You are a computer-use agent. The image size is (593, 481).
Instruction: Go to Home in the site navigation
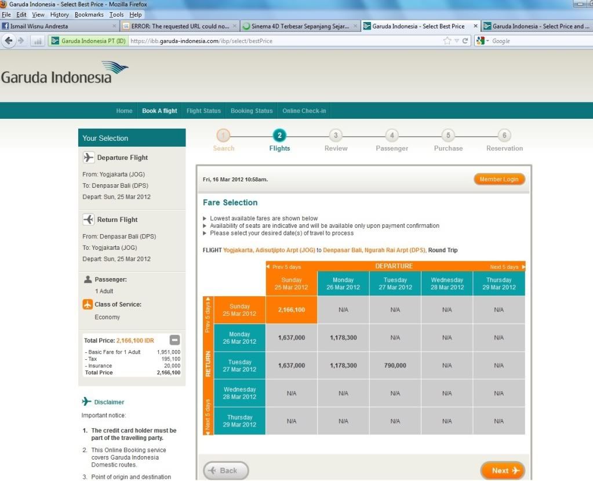[x=124, y=111]
